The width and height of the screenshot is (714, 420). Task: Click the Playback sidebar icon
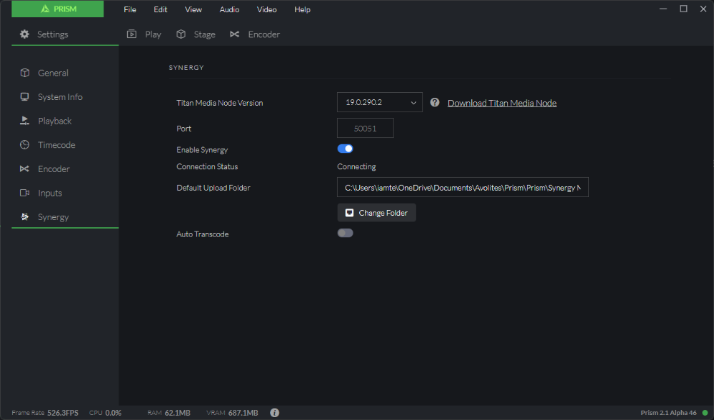pos(24,121)
